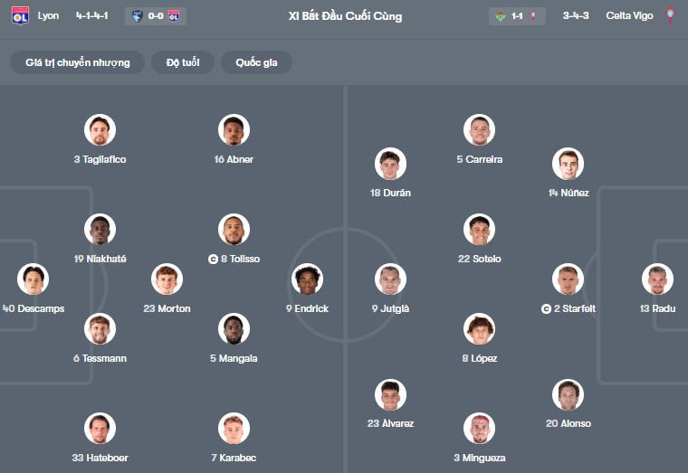
Task: Open Celta Vigo's previous 1-1 match badge
Action: 517,15
